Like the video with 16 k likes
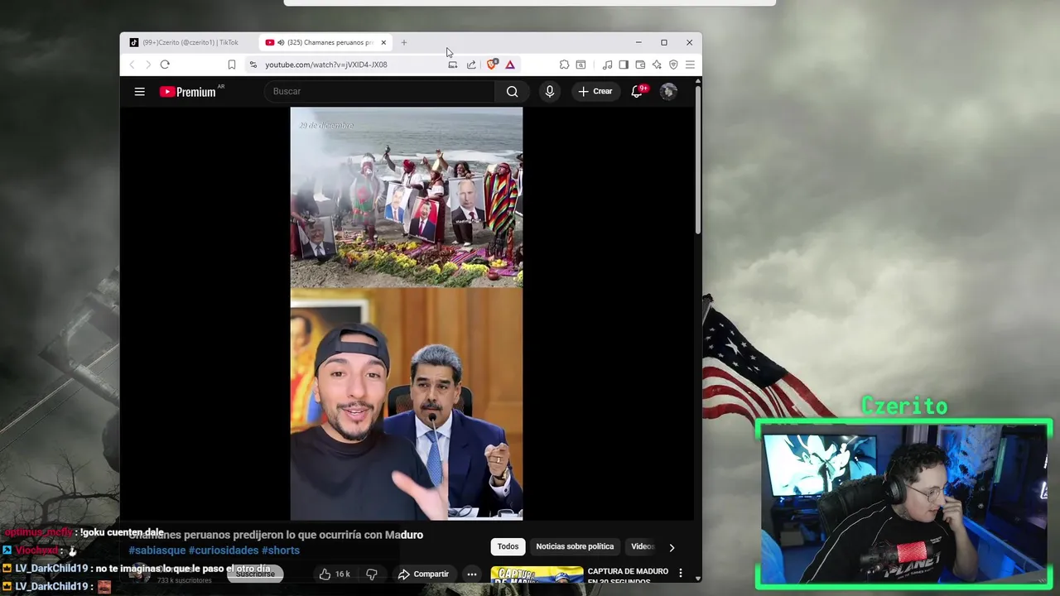1060x596 pixels. tap(335, 574)
